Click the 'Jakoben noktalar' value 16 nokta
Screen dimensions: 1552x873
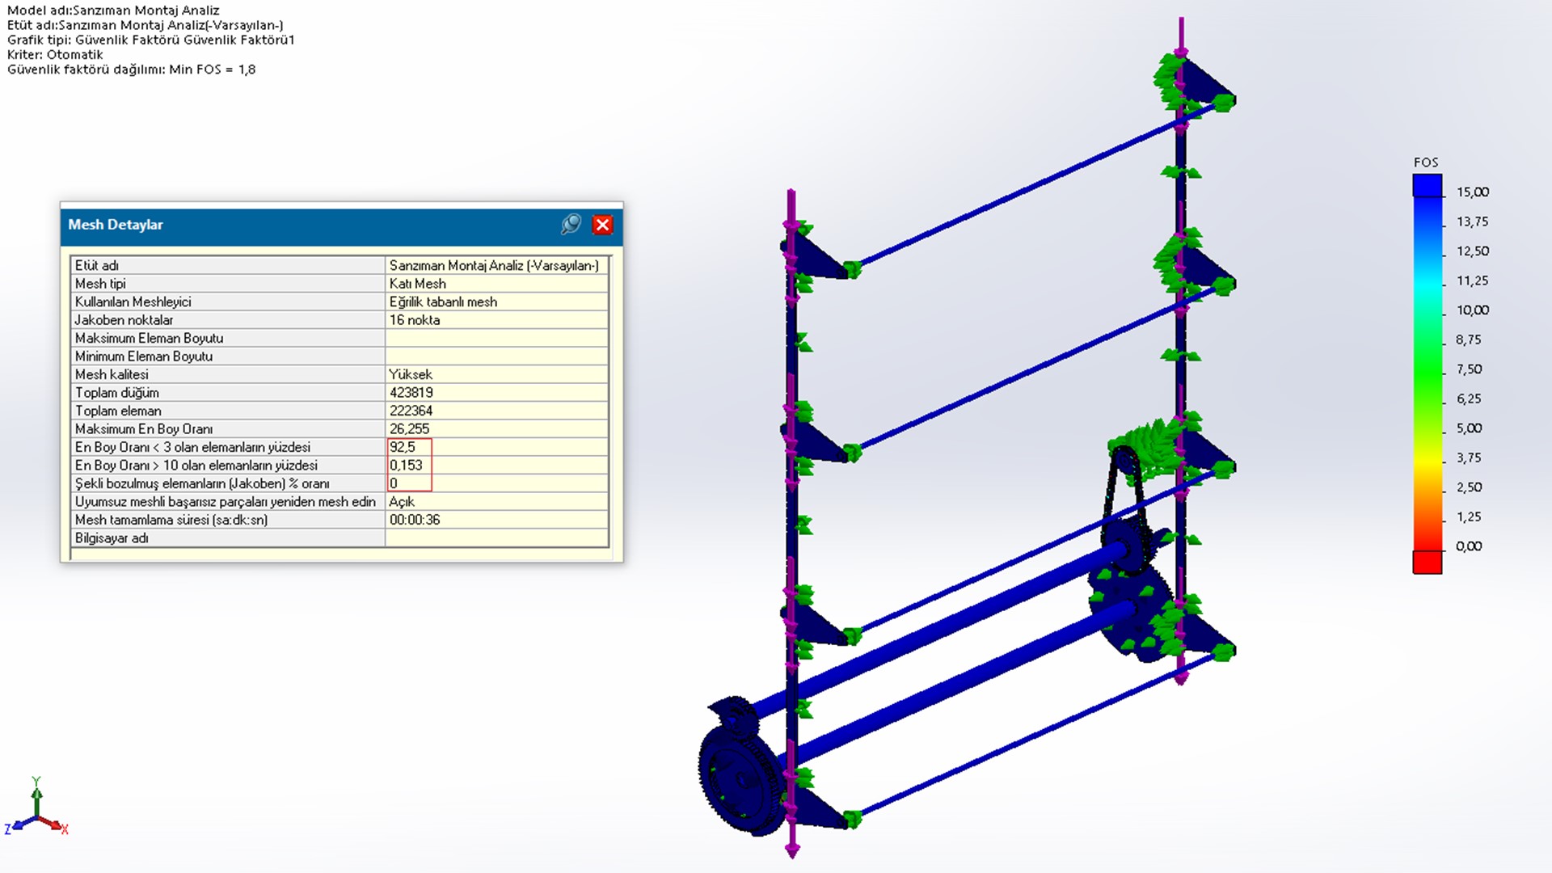coord(415,320)
